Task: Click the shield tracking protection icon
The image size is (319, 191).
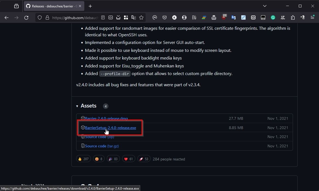Action: click(x=39, y=17)
